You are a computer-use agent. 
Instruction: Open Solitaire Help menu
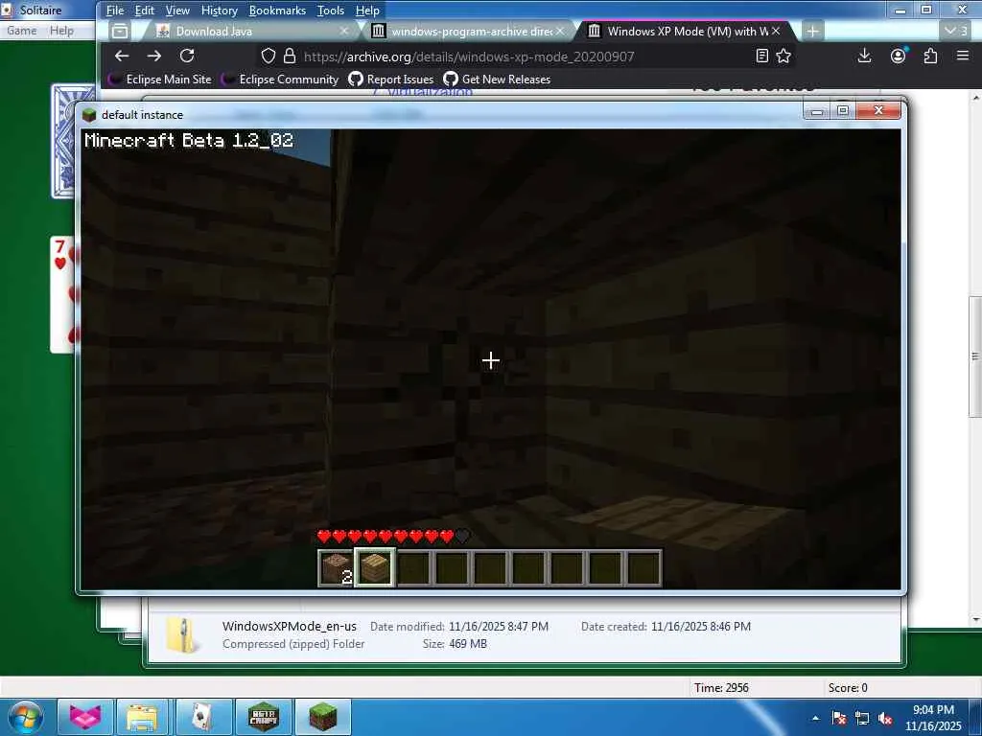pos(61,31)
